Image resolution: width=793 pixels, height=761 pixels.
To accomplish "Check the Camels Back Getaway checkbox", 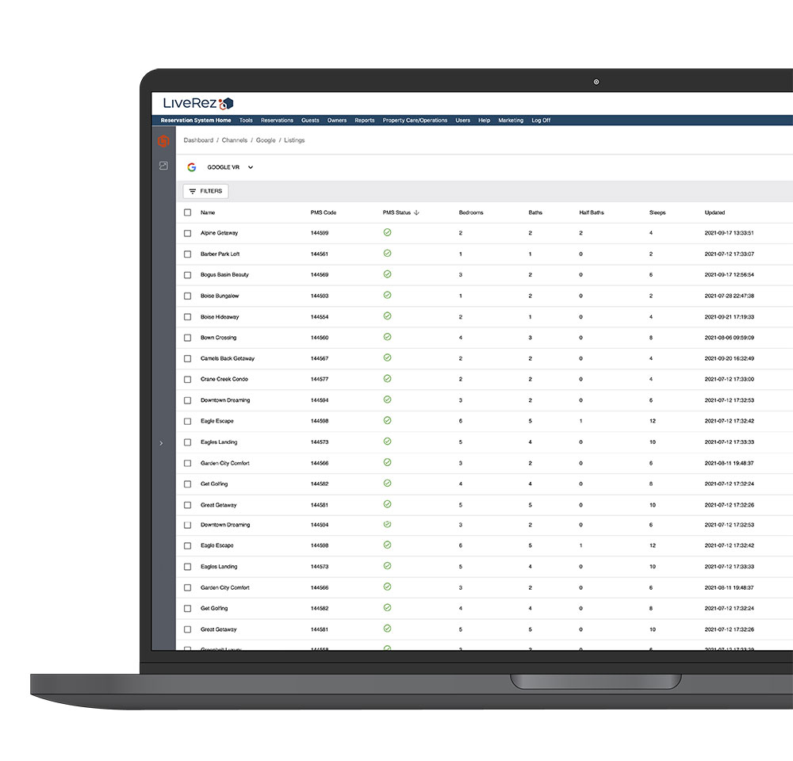I will 188,358.
